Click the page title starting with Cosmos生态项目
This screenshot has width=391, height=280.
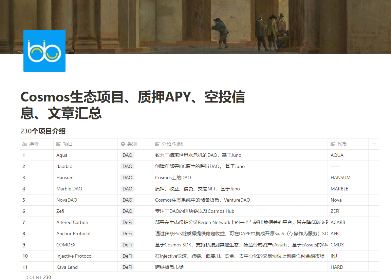(133, 105)
